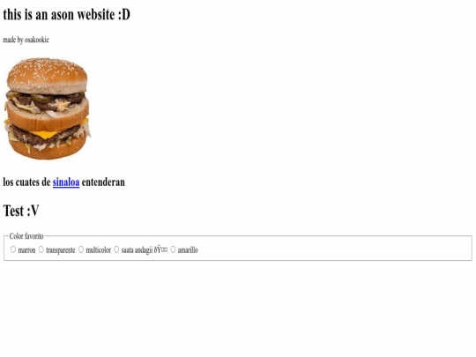Click the transparente label text
The width and height of the screenshot is (476, 357).
(x=61, y=250)
